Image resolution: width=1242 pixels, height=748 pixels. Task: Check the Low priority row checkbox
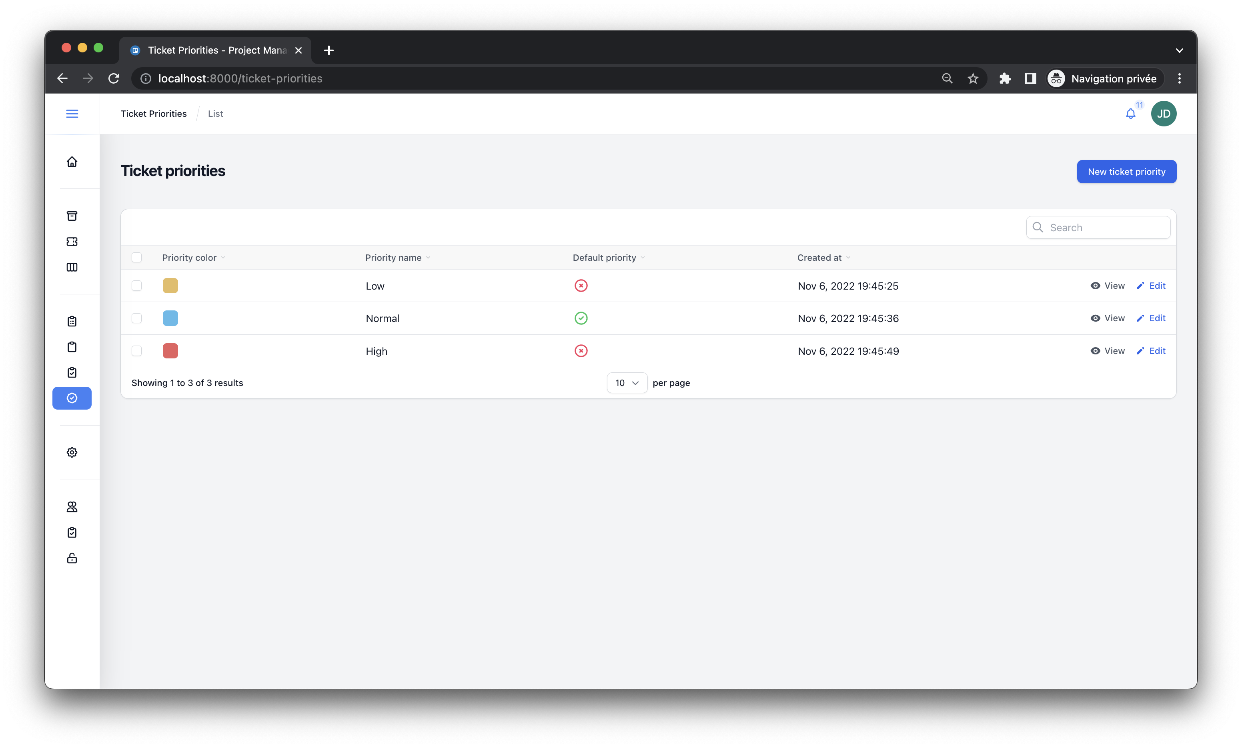click(x=136, y=286)
